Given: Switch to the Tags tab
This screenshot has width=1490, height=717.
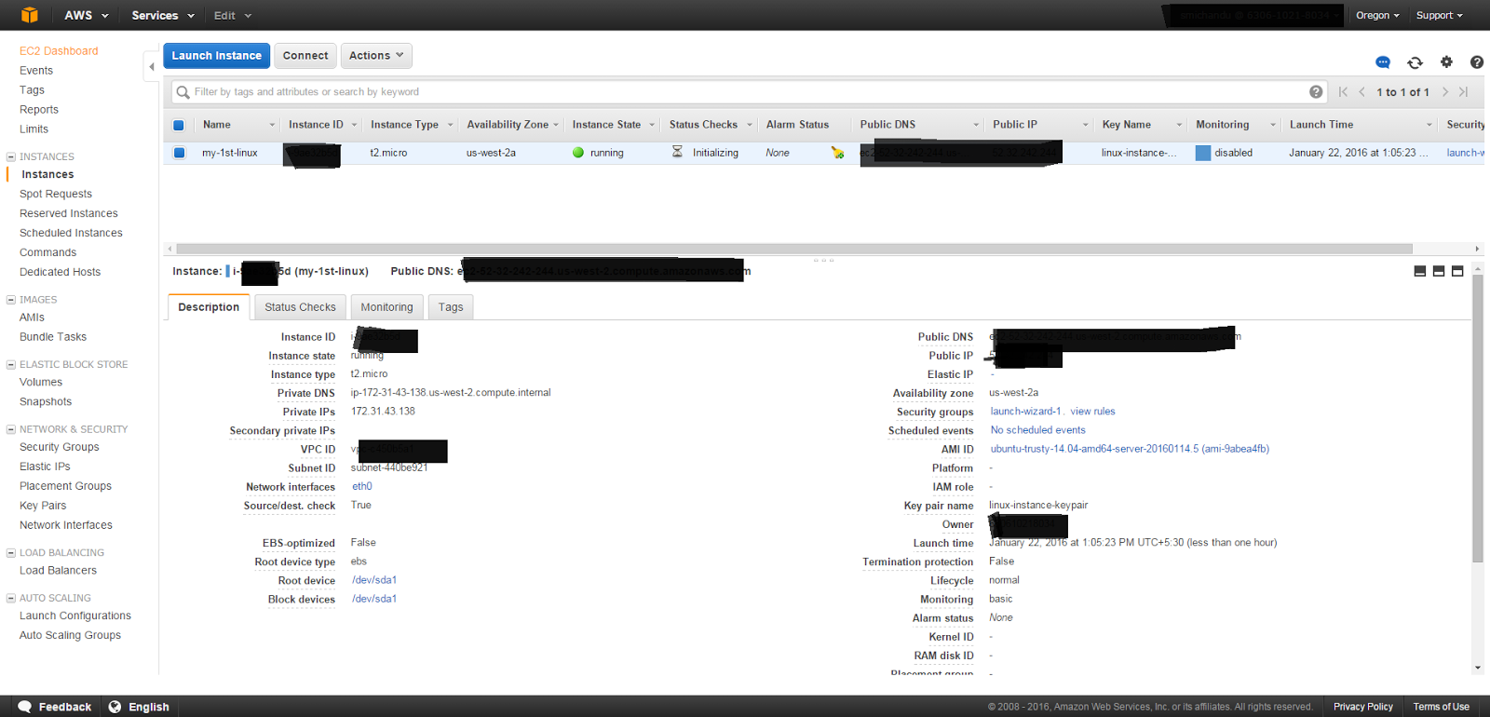Looking at the screenshot, I should 451,307.
